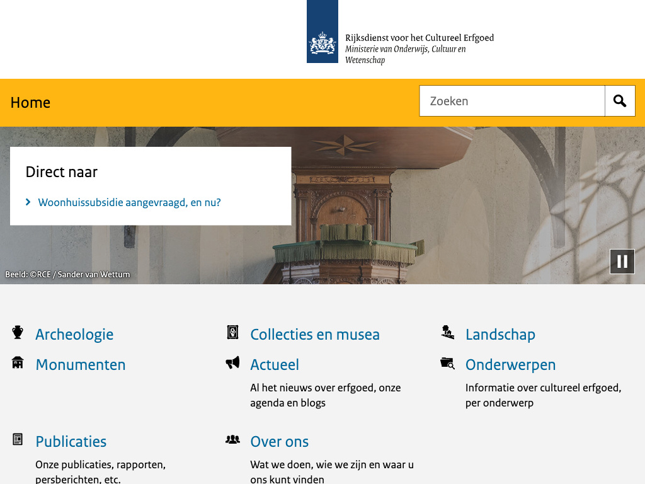This screenshot has width=645, height=484.
Task: Focus the Zoeken search input field
Action: click(x=511, y=101)
